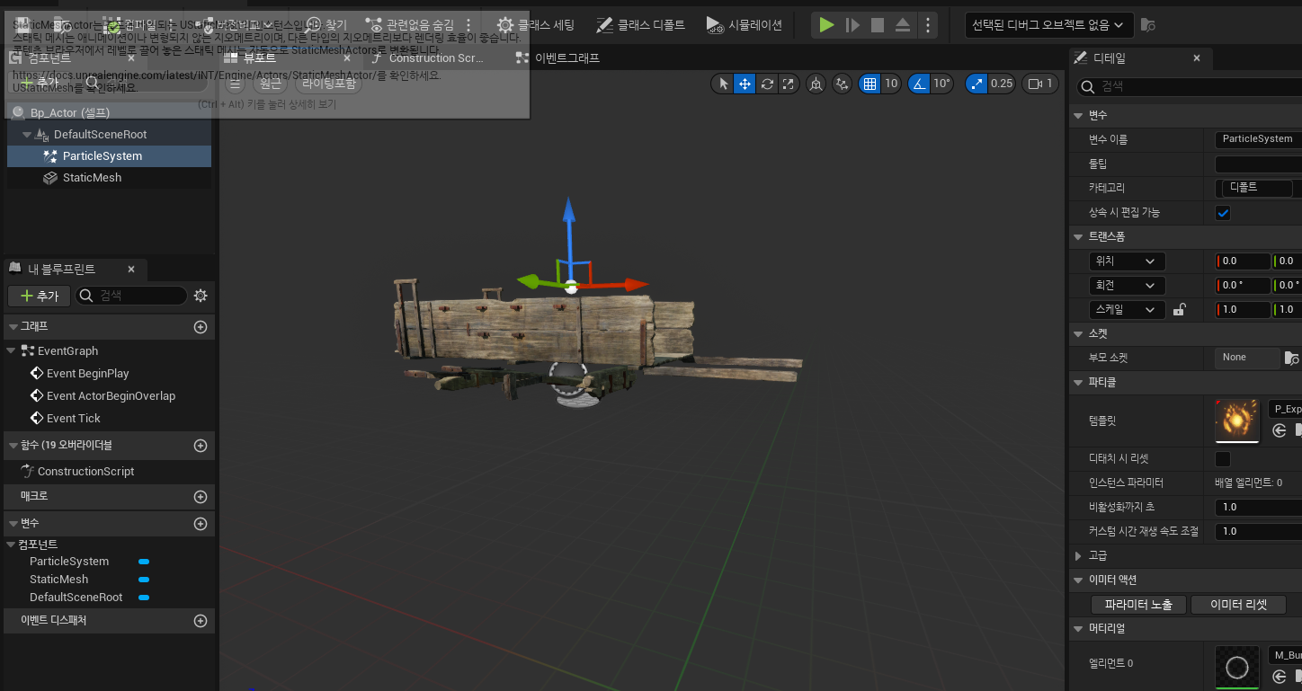Viewport: 1302px width, 691px height.
Task: Toggle scale snapping in the viewport
Action: (976, 84)
